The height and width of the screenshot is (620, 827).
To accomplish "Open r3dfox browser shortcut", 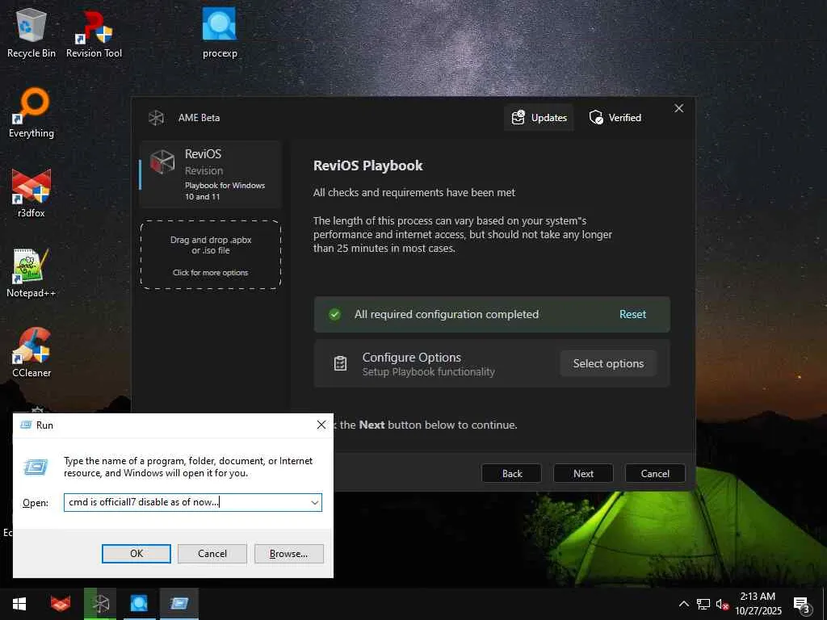I will [x=31, y=193].
